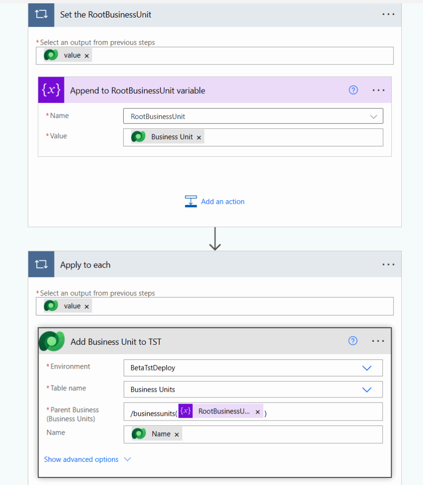
Task: Remove Business Unit token from Value field
Action: click(x=199, y=137)
